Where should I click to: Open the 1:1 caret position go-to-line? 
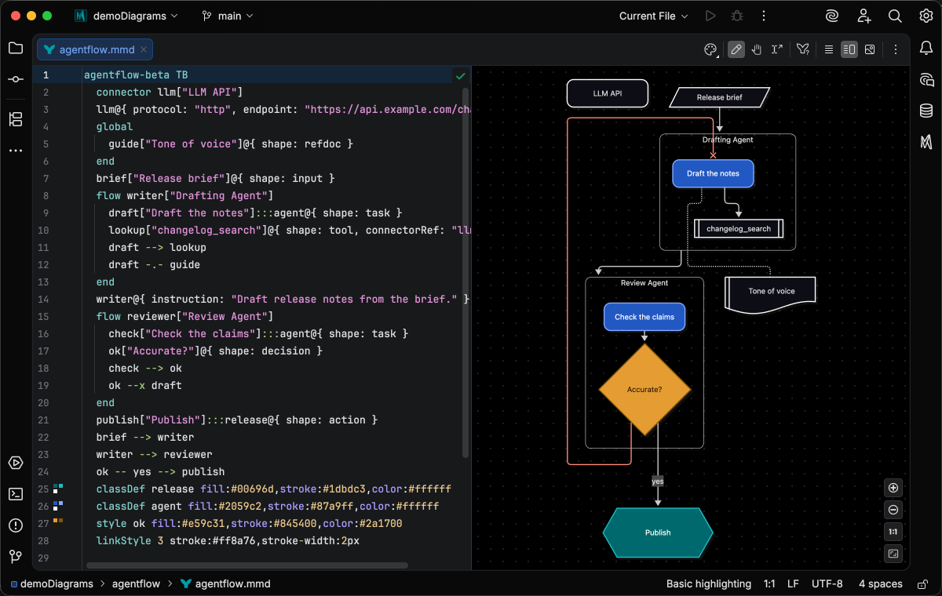(x=769, y=583)
